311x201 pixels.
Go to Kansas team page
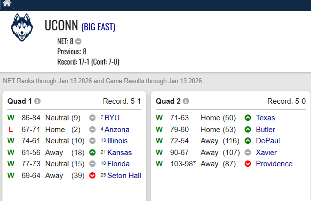119,153
